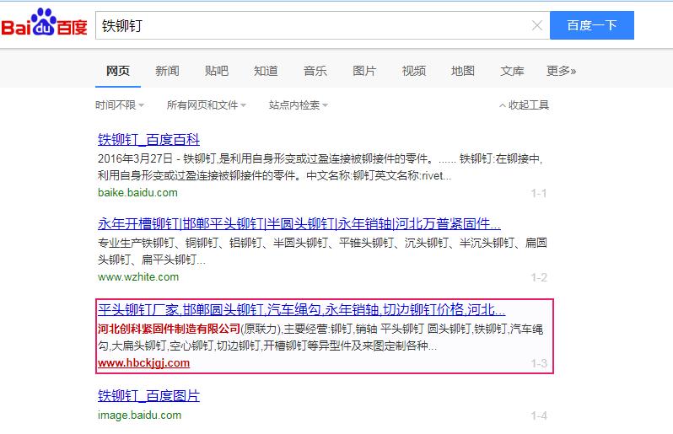This screenshot has height=434, width=673.
Task: Select the 地图 tab
Action: point(463,71)
